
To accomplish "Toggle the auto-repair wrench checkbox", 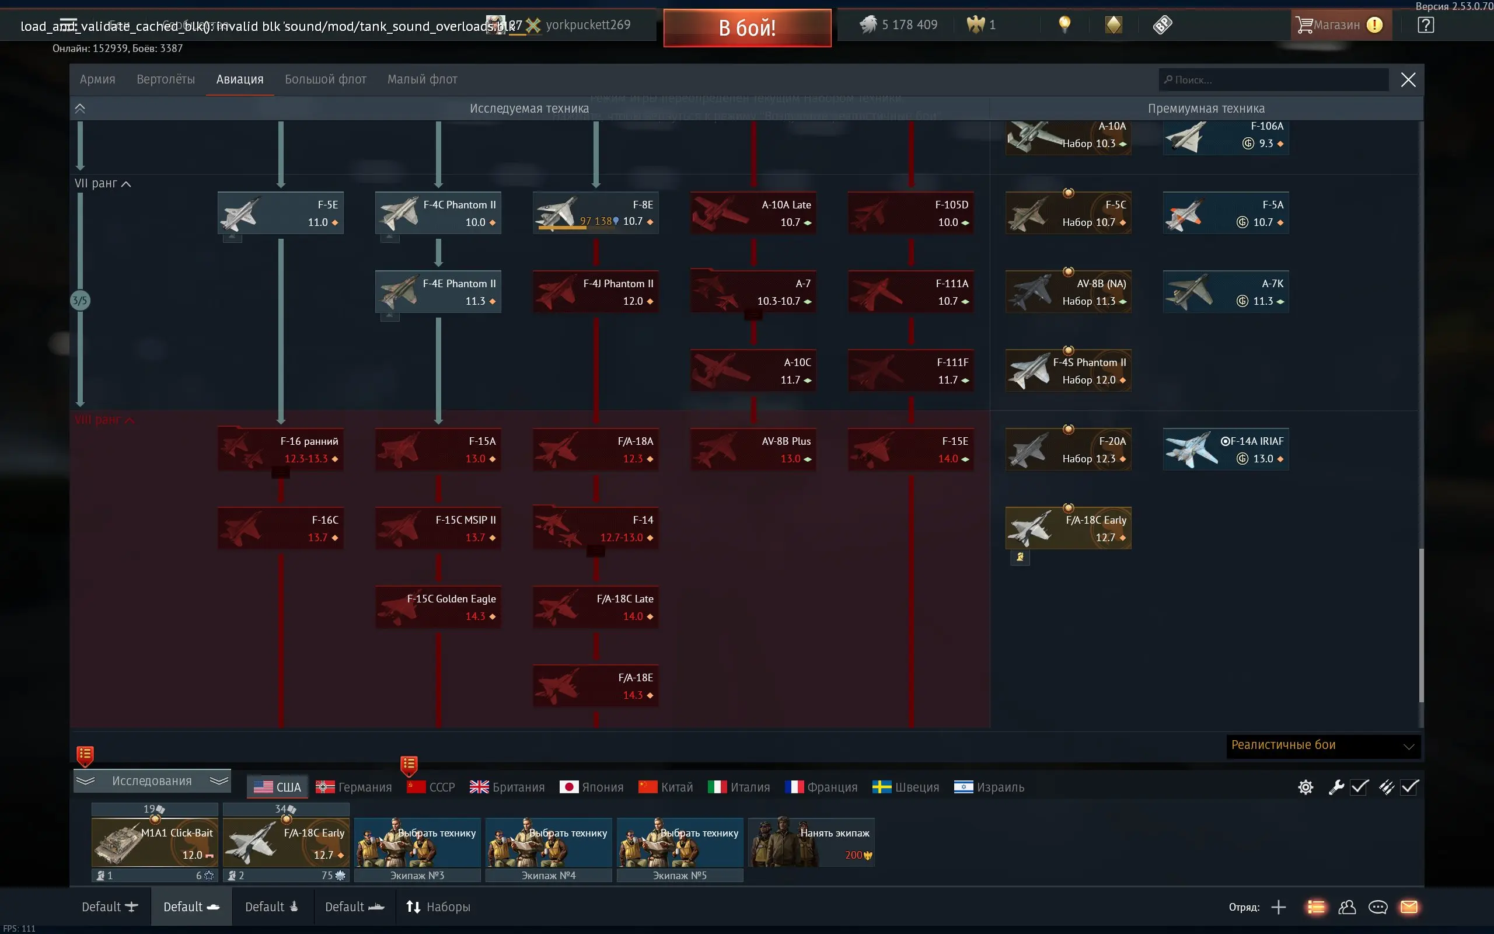I will 1359,787.
